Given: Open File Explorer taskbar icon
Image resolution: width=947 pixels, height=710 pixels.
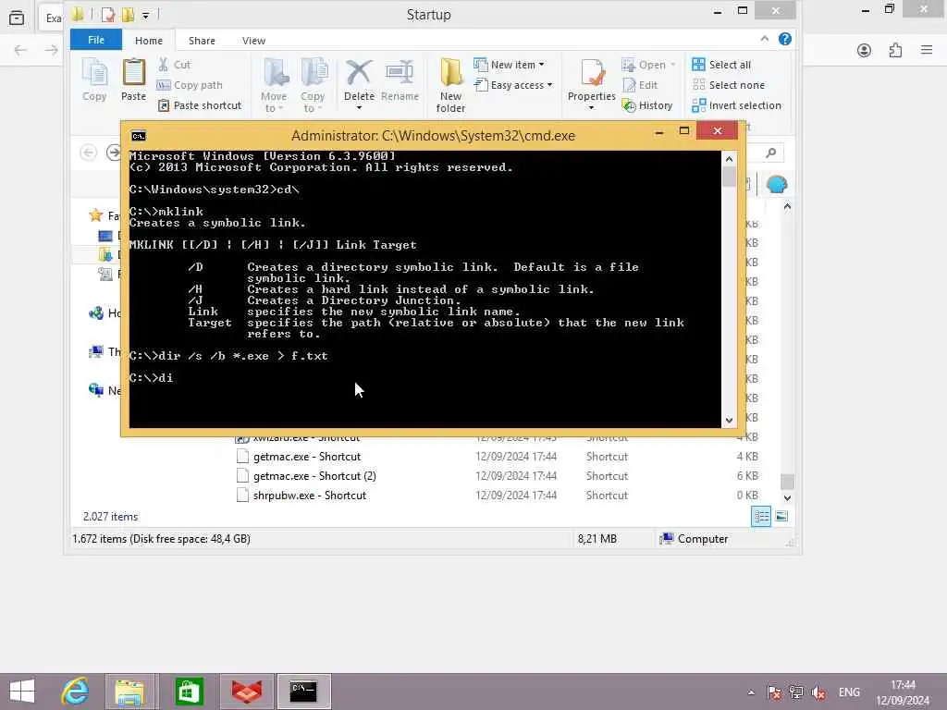Looking at the screenshot, I should point(129,692).
